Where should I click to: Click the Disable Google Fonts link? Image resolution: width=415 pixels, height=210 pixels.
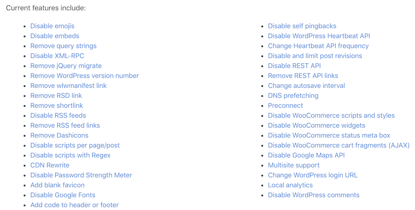pyautogui.click(x=63, y=195)
